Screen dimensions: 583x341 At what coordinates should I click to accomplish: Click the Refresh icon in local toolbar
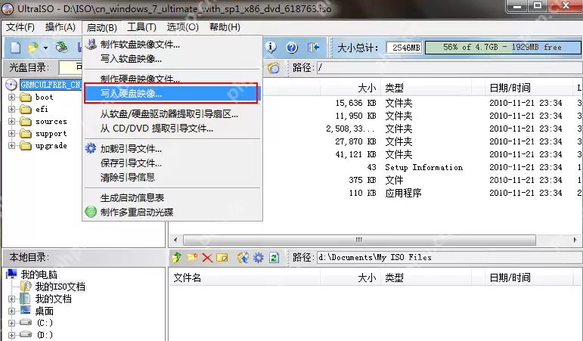coord(274,257)
